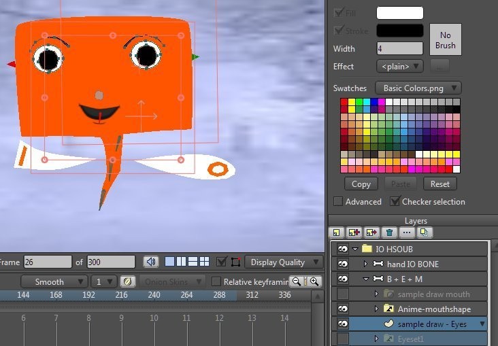Toggle the audio speaker icon by the frame fields
This screenshot has height=346, width=498.
(150, 262)
